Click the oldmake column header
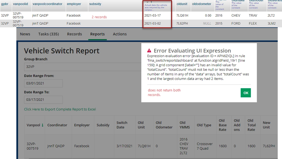 tap(238, 1)
